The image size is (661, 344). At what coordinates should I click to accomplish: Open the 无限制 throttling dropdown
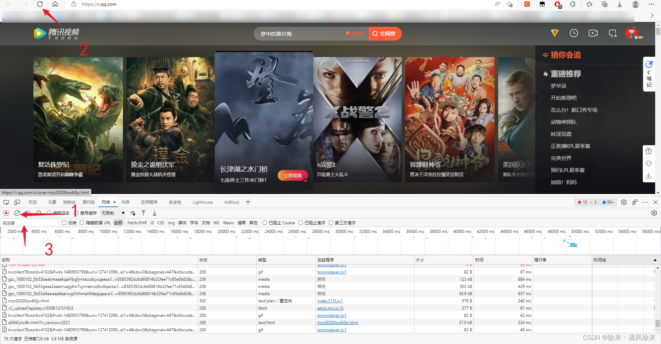click(x=113, y=213)
